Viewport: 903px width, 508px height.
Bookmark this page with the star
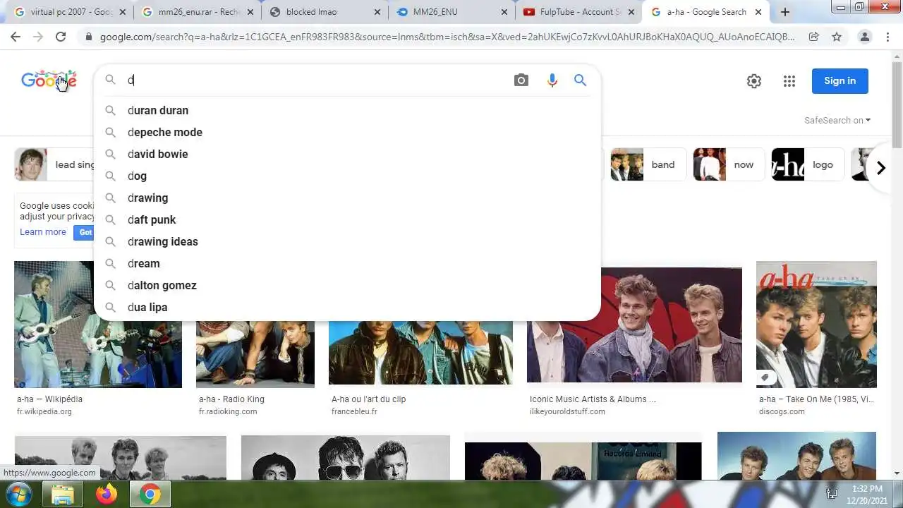click(837, 37)
